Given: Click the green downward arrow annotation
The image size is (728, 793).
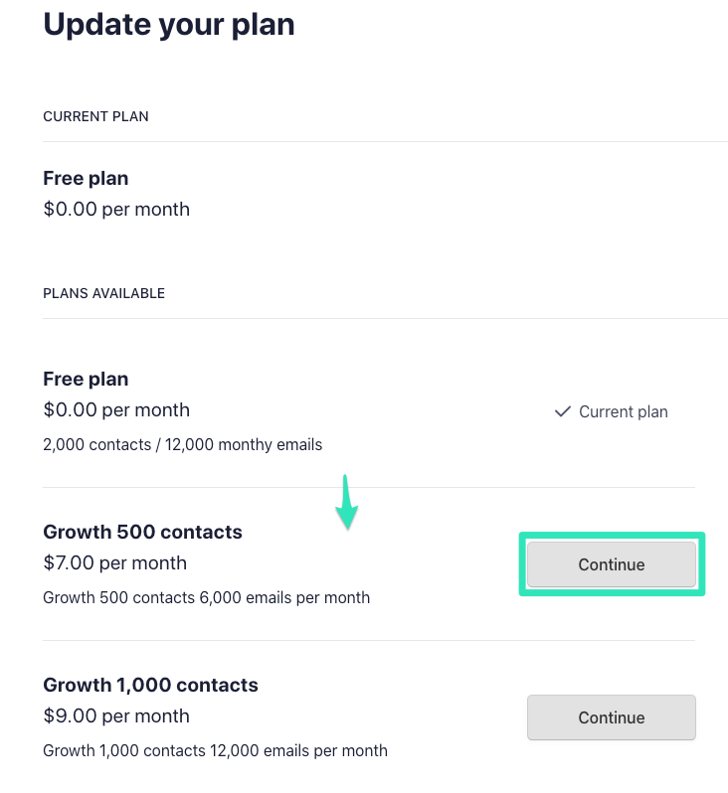Looking at the screenshot, I should pyautogui.click(x=346, y=504).
